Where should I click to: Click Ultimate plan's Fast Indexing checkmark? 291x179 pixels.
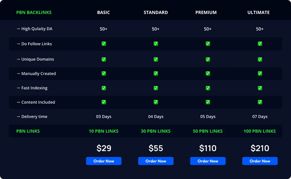tap(260, 88)
